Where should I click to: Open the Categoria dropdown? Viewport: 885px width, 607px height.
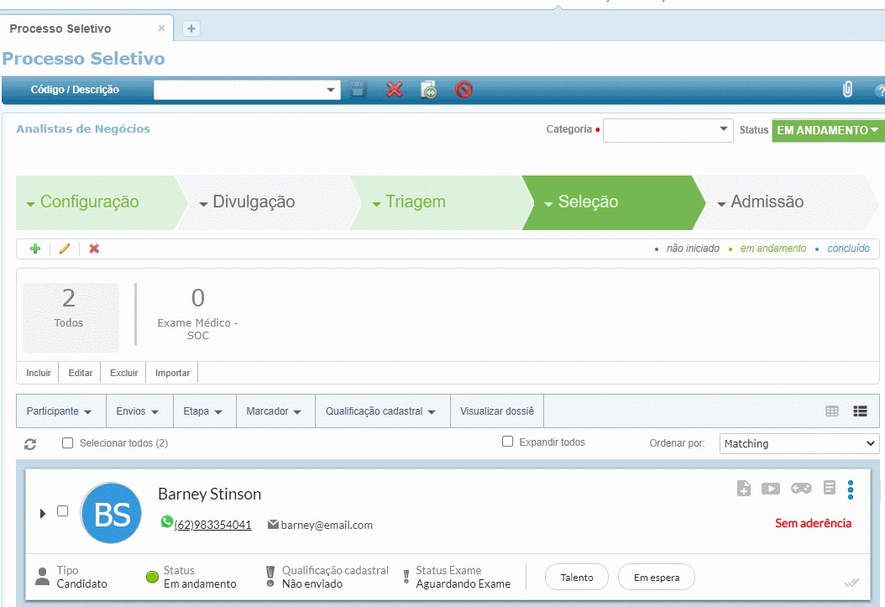[x=668, y=130]
